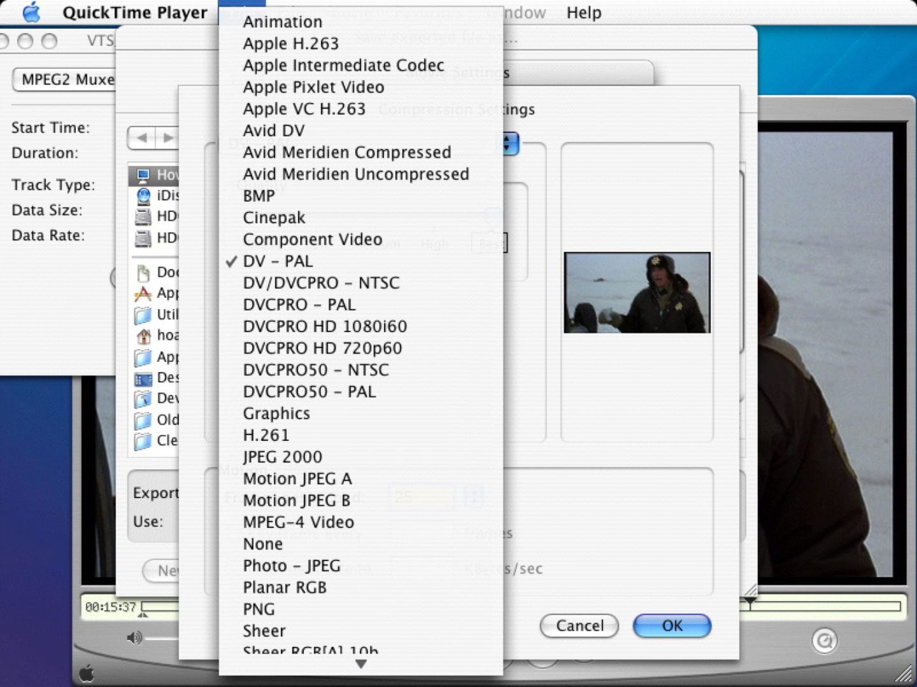Click the down arrow at bottom of codec list

(361, 664)
